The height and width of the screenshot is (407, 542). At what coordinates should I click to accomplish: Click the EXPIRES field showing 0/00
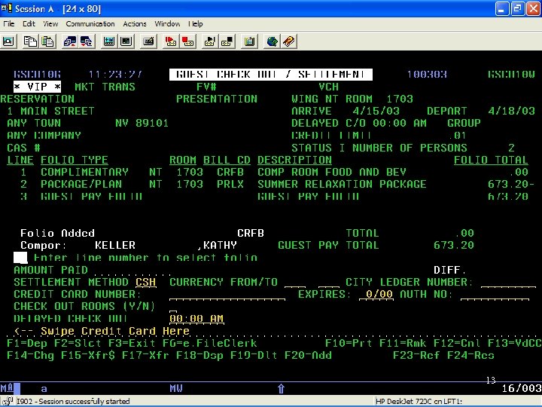(x=376, y=295)
